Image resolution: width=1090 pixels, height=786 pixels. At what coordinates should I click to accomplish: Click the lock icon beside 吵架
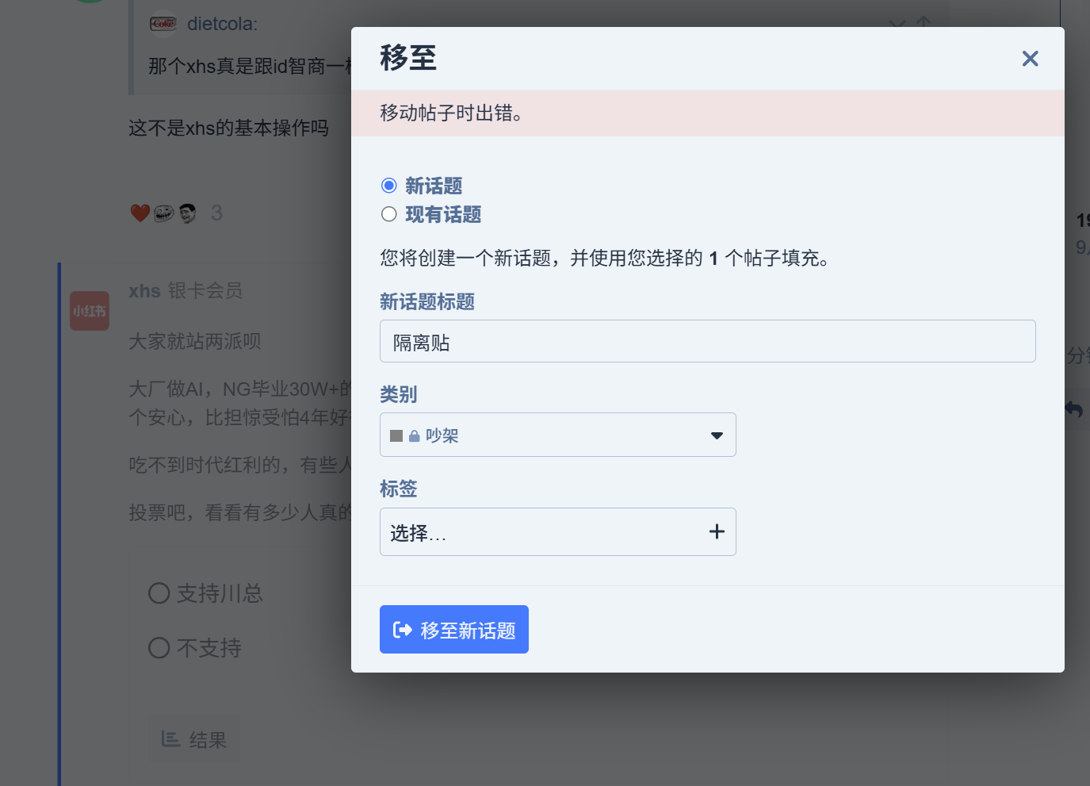coord(414,436)
